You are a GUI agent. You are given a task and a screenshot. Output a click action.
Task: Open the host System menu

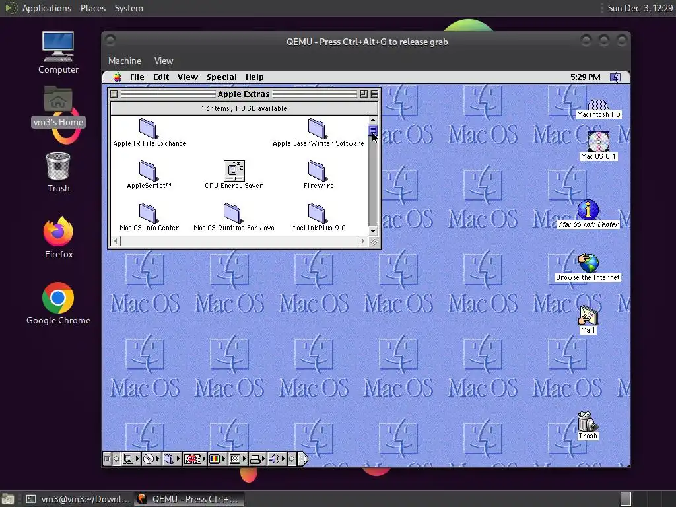click(x=129, y=8)
